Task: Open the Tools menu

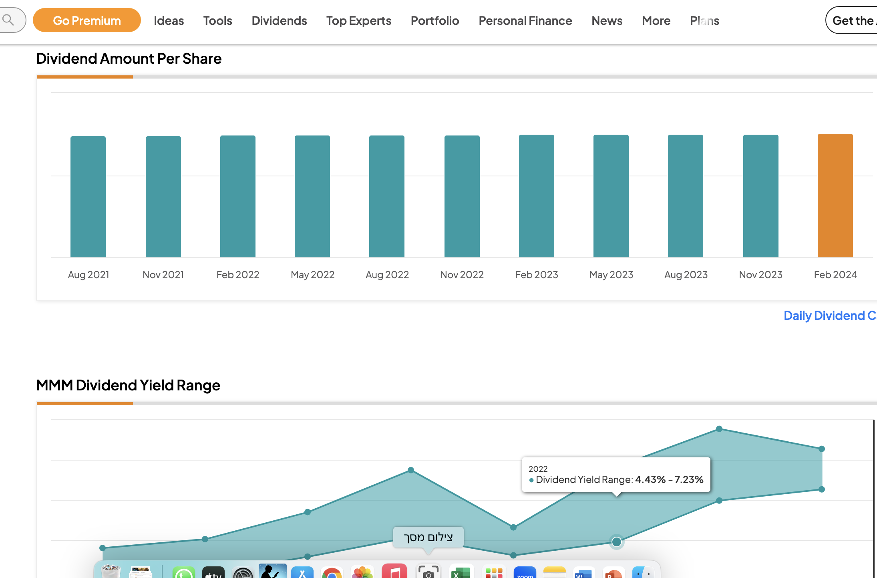Action: [x=217, y=20]
